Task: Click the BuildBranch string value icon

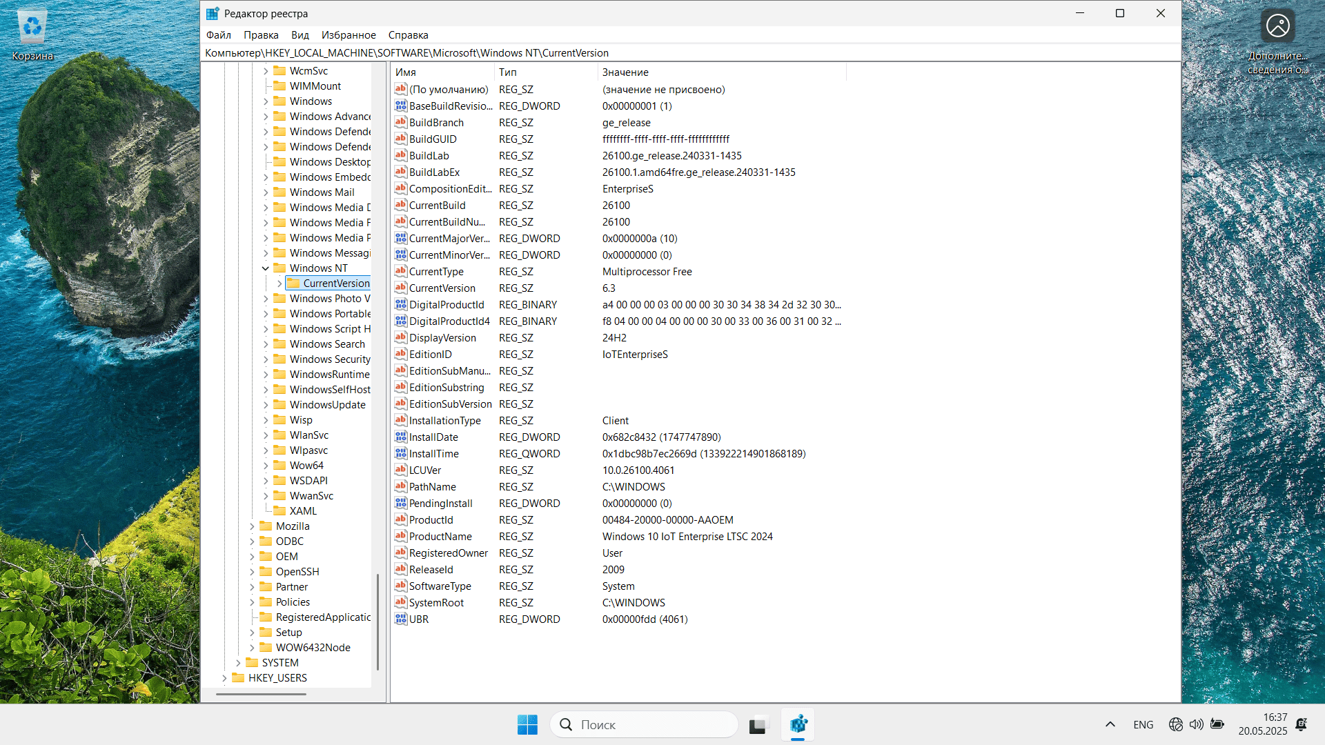Action: [401, 122]
